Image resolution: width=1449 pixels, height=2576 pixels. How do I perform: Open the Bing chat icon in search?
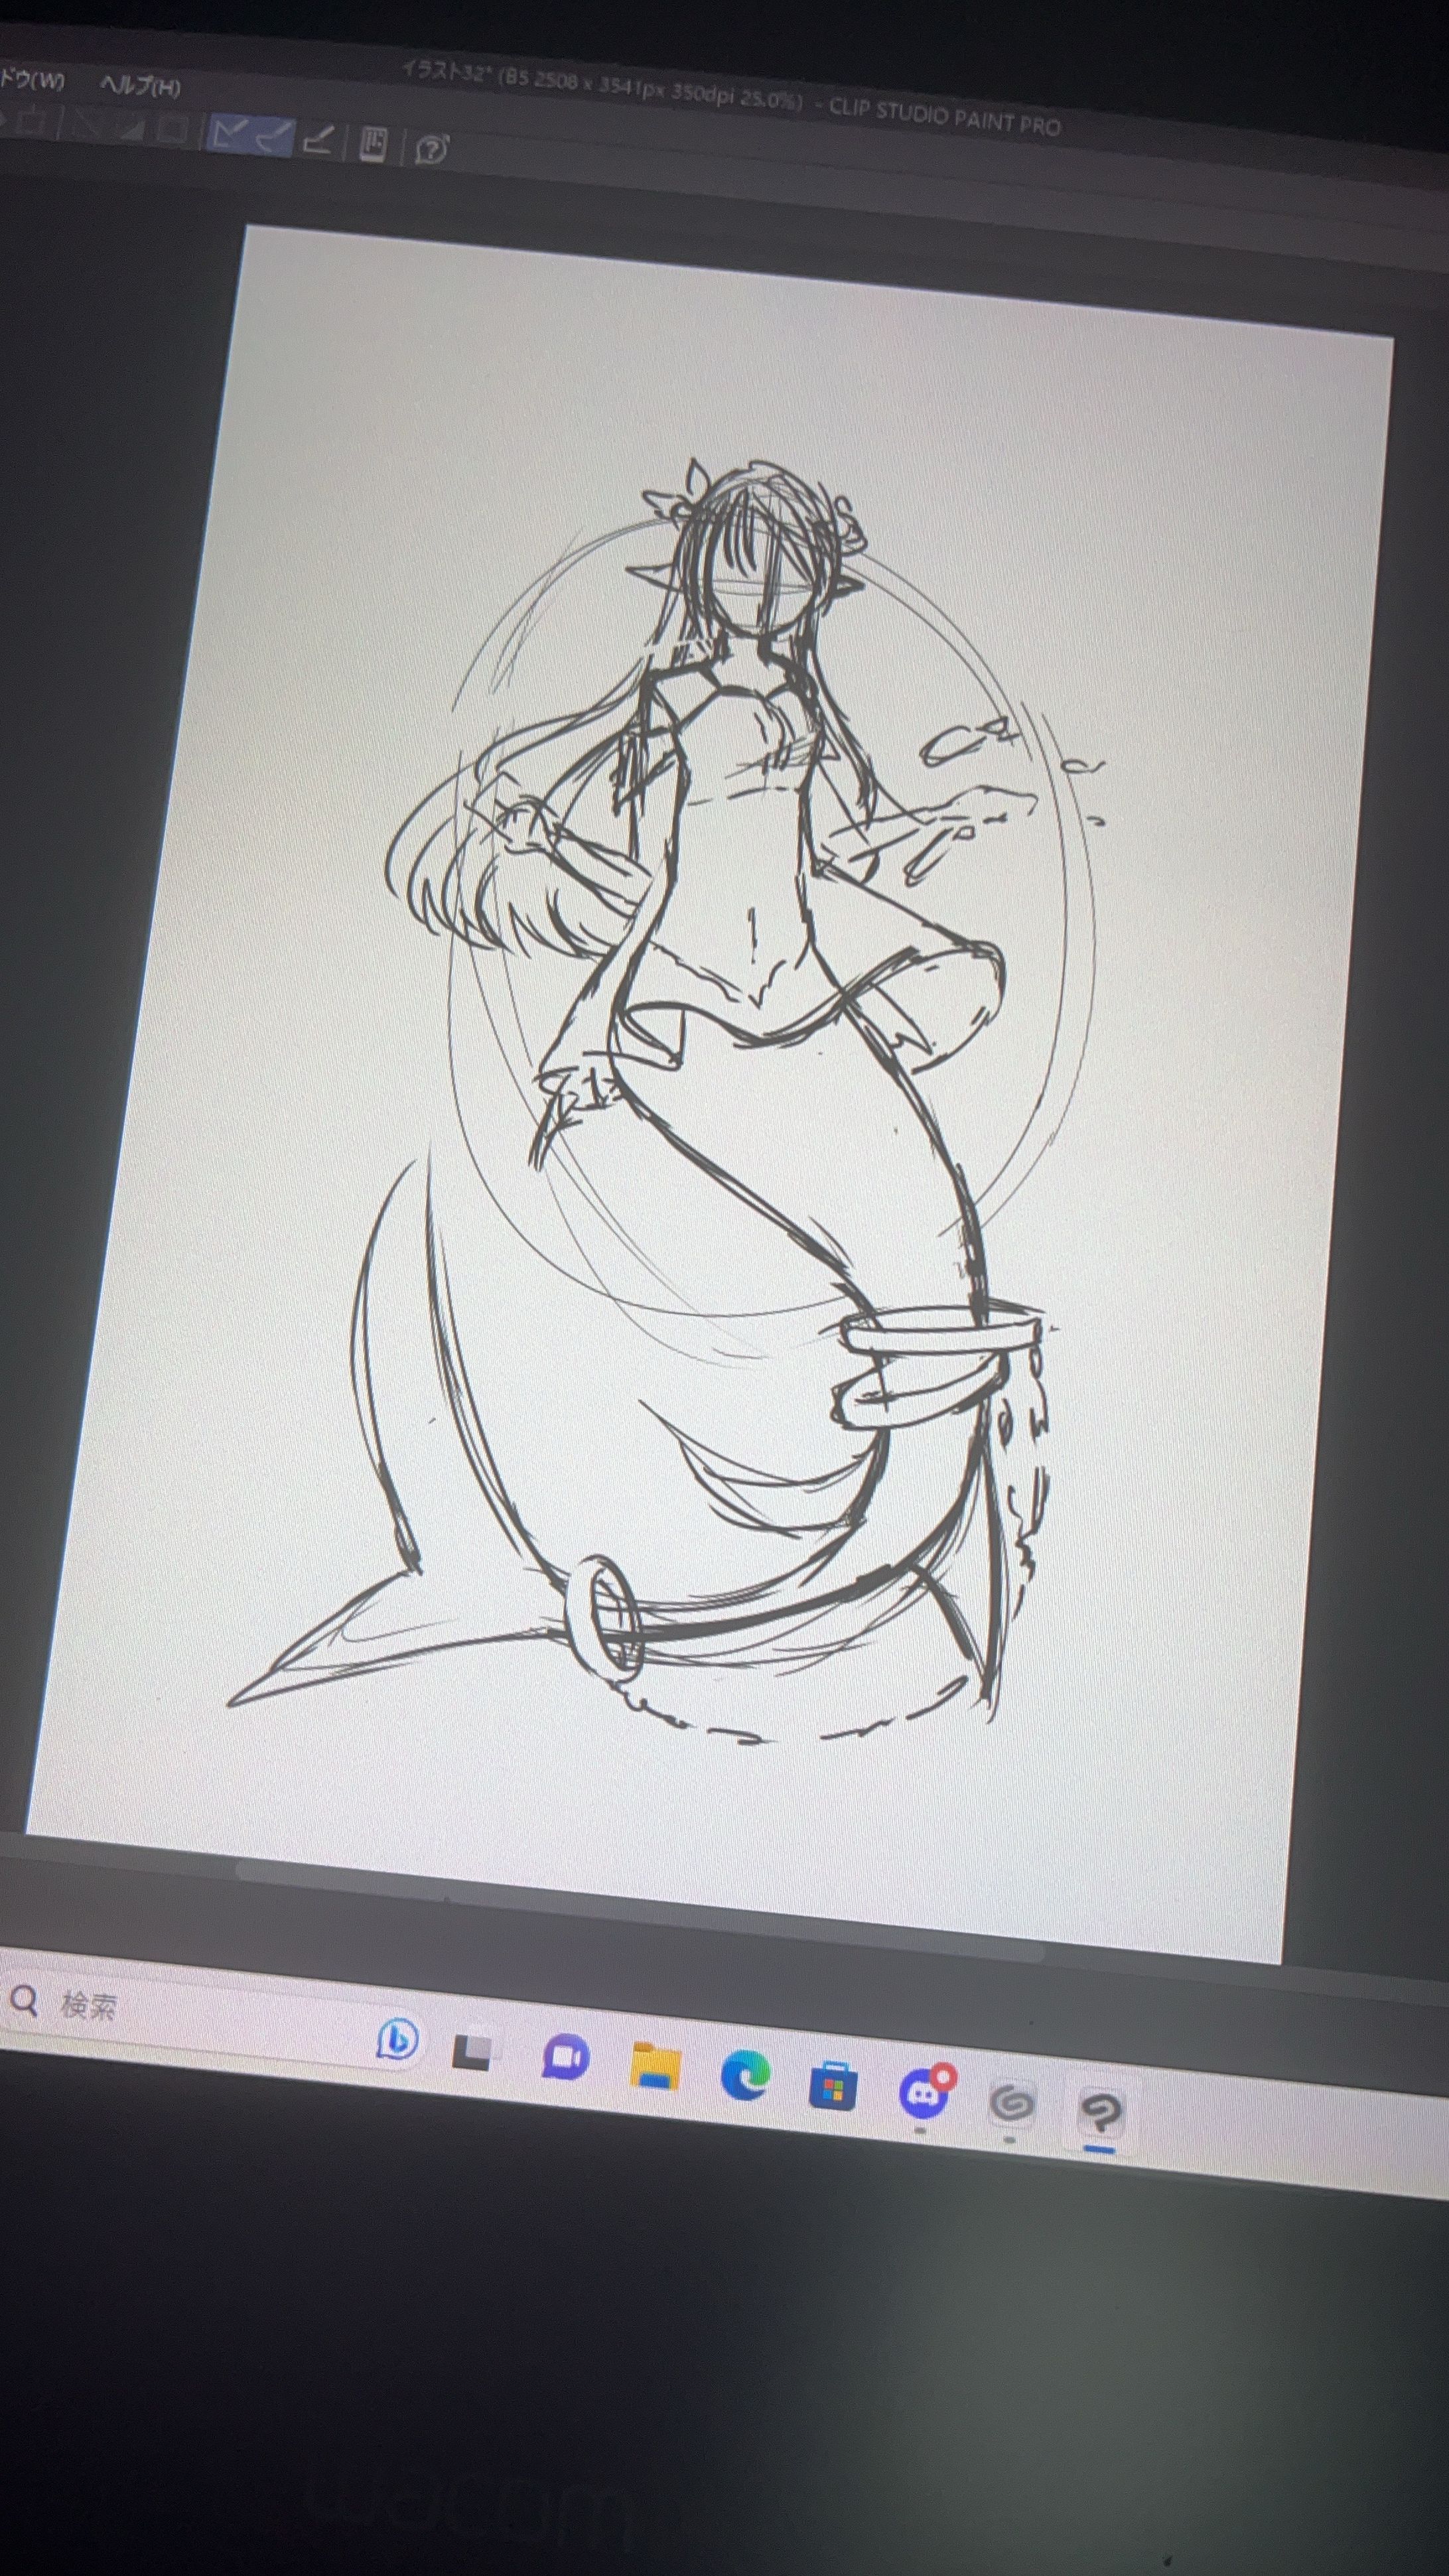(x=397, y=2039)
